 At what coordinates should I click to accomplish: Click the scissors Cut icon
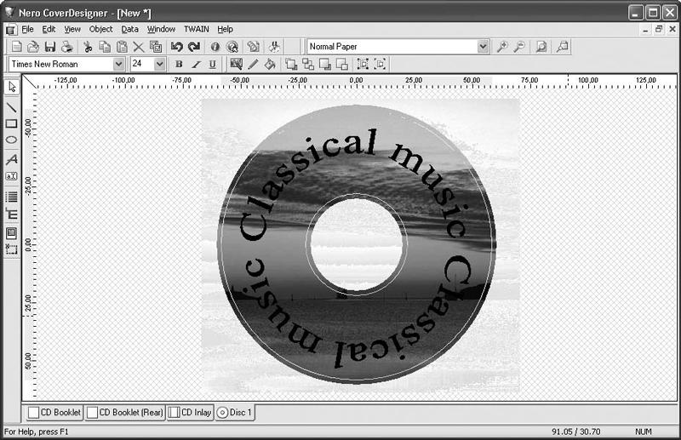(x=87, y=47)
